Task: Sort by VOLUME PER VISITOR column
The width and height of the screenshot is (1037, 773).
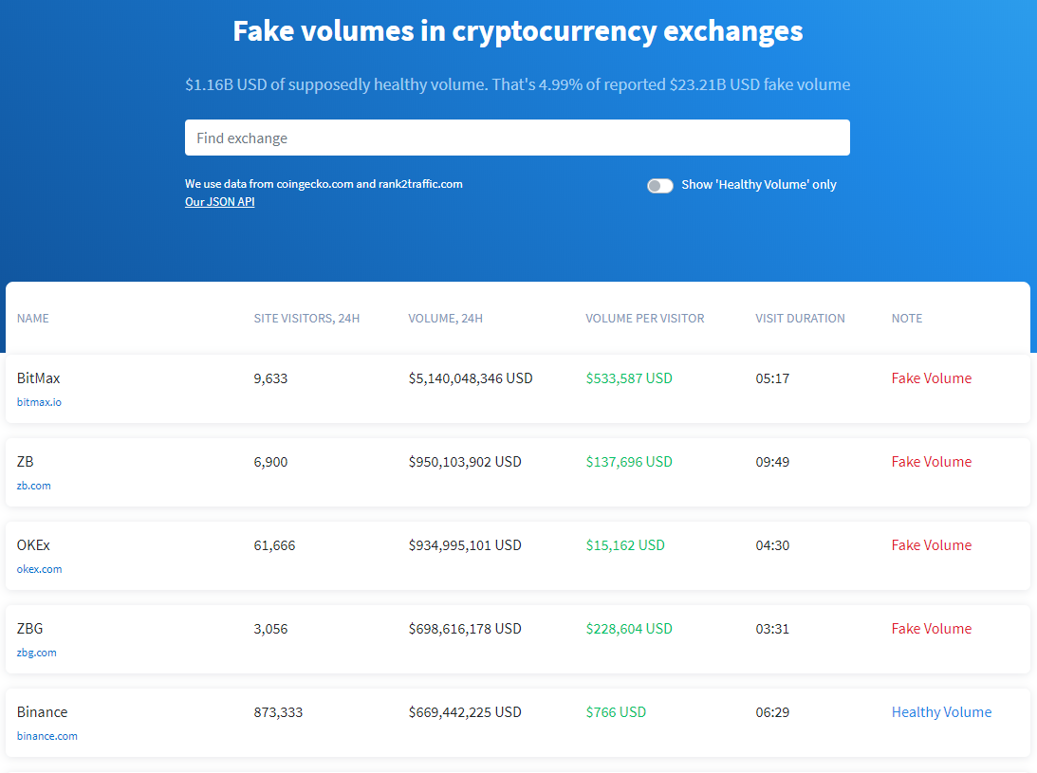Action: (x=645, y=318)
